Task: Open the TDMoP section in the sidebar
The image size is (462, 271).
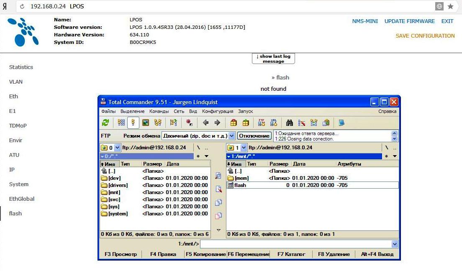Action: 18,126
